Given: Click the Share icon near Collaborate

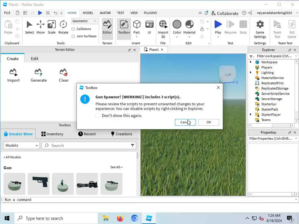Looking at the screenshot, I should click(x=250, y=13).
